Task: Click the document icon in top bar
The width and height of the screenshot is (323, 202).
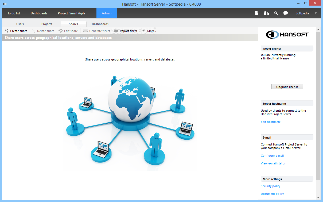Action: 257,13
